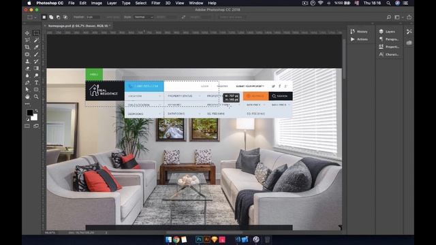Click the vertical canvas scrollbar
Screen dimensions: 436x245
coord(344,59)
